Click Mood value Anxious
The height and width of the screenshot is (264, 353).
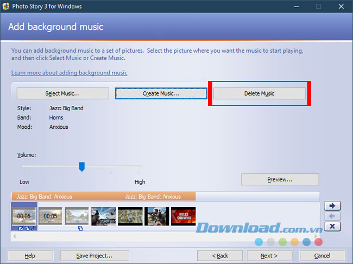[x=59, y=127]
